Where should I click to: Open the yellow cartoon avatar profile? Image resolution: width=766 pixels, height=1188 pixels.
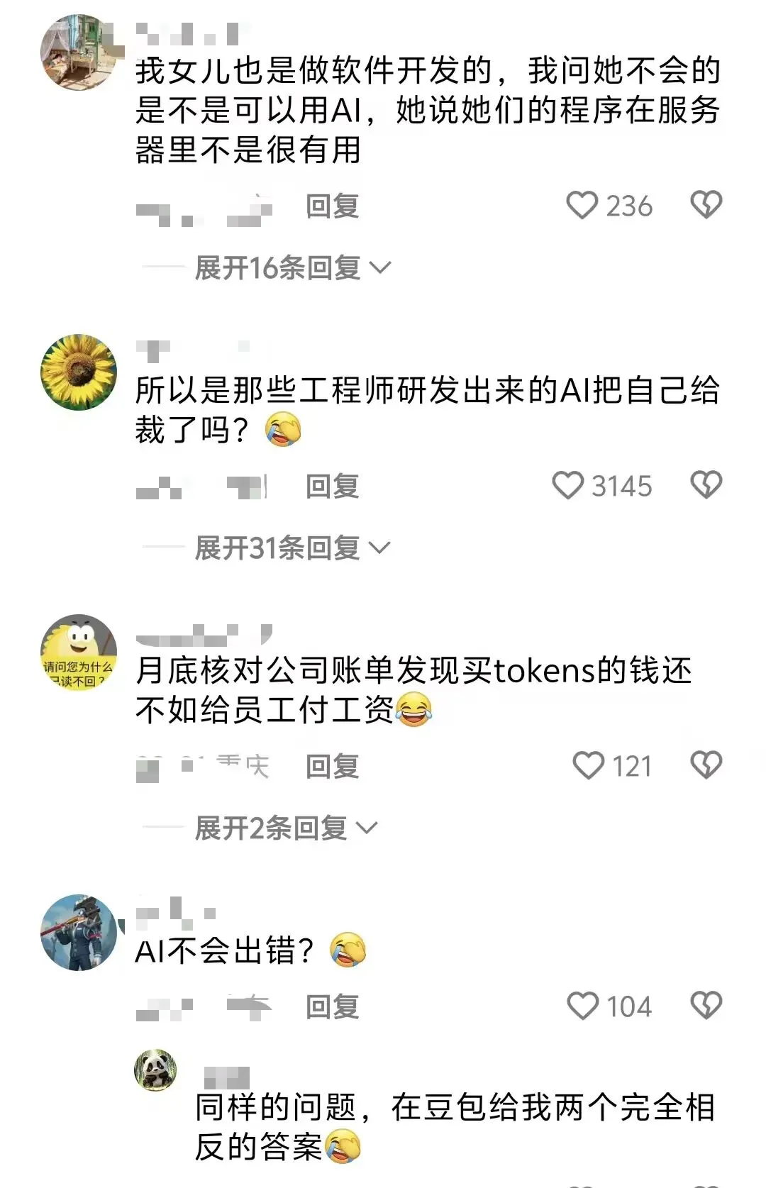click(x=79, y=652)
